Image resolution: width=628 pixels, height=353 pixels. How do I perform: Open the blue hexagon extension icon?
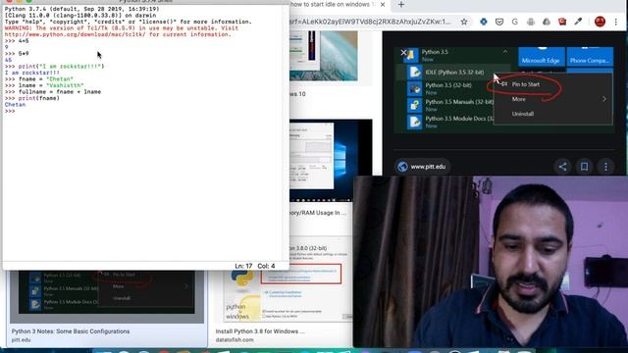[484, 22]
